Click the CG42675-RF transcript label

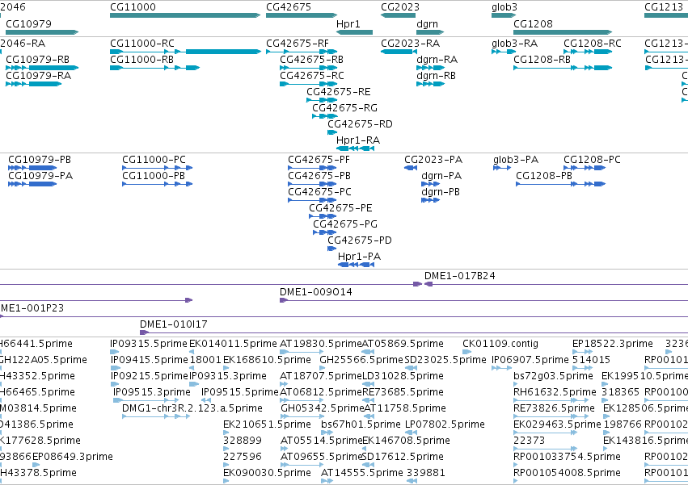(298, 44)
